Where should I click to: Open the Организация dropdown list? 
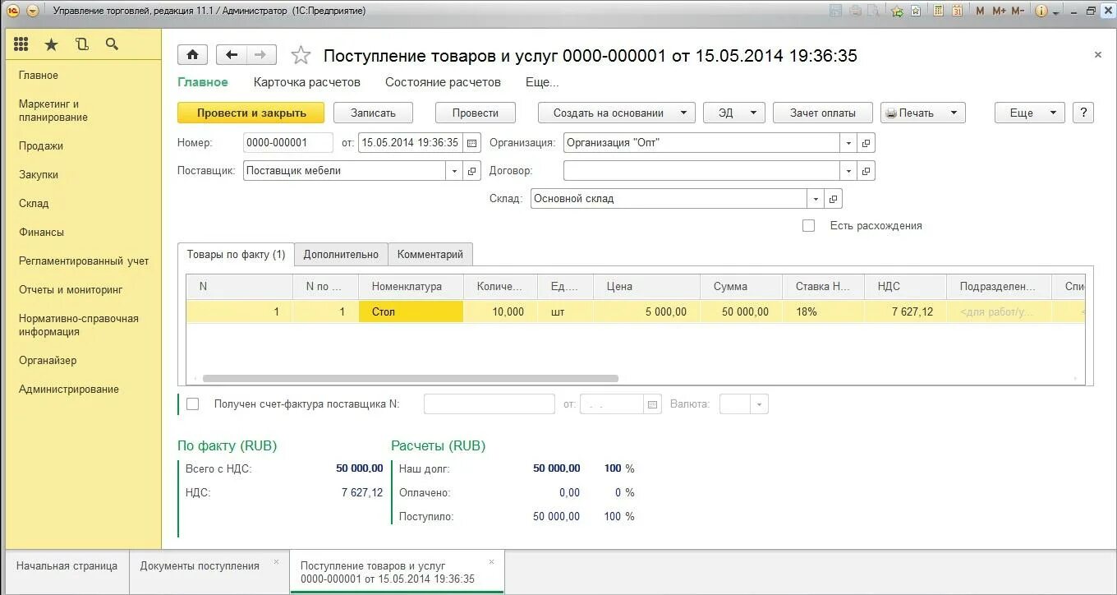click(x=848, y=142)
